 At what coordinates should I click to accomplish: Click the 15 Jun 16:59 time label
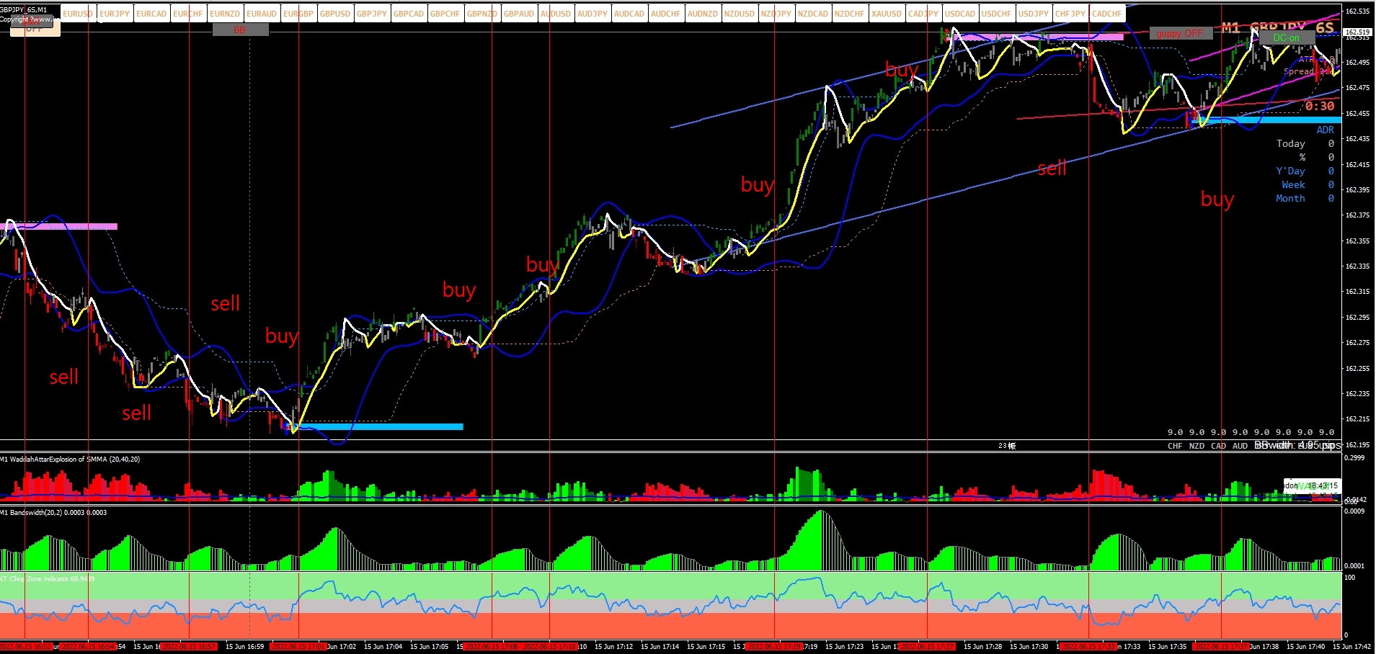coord(244,647)
